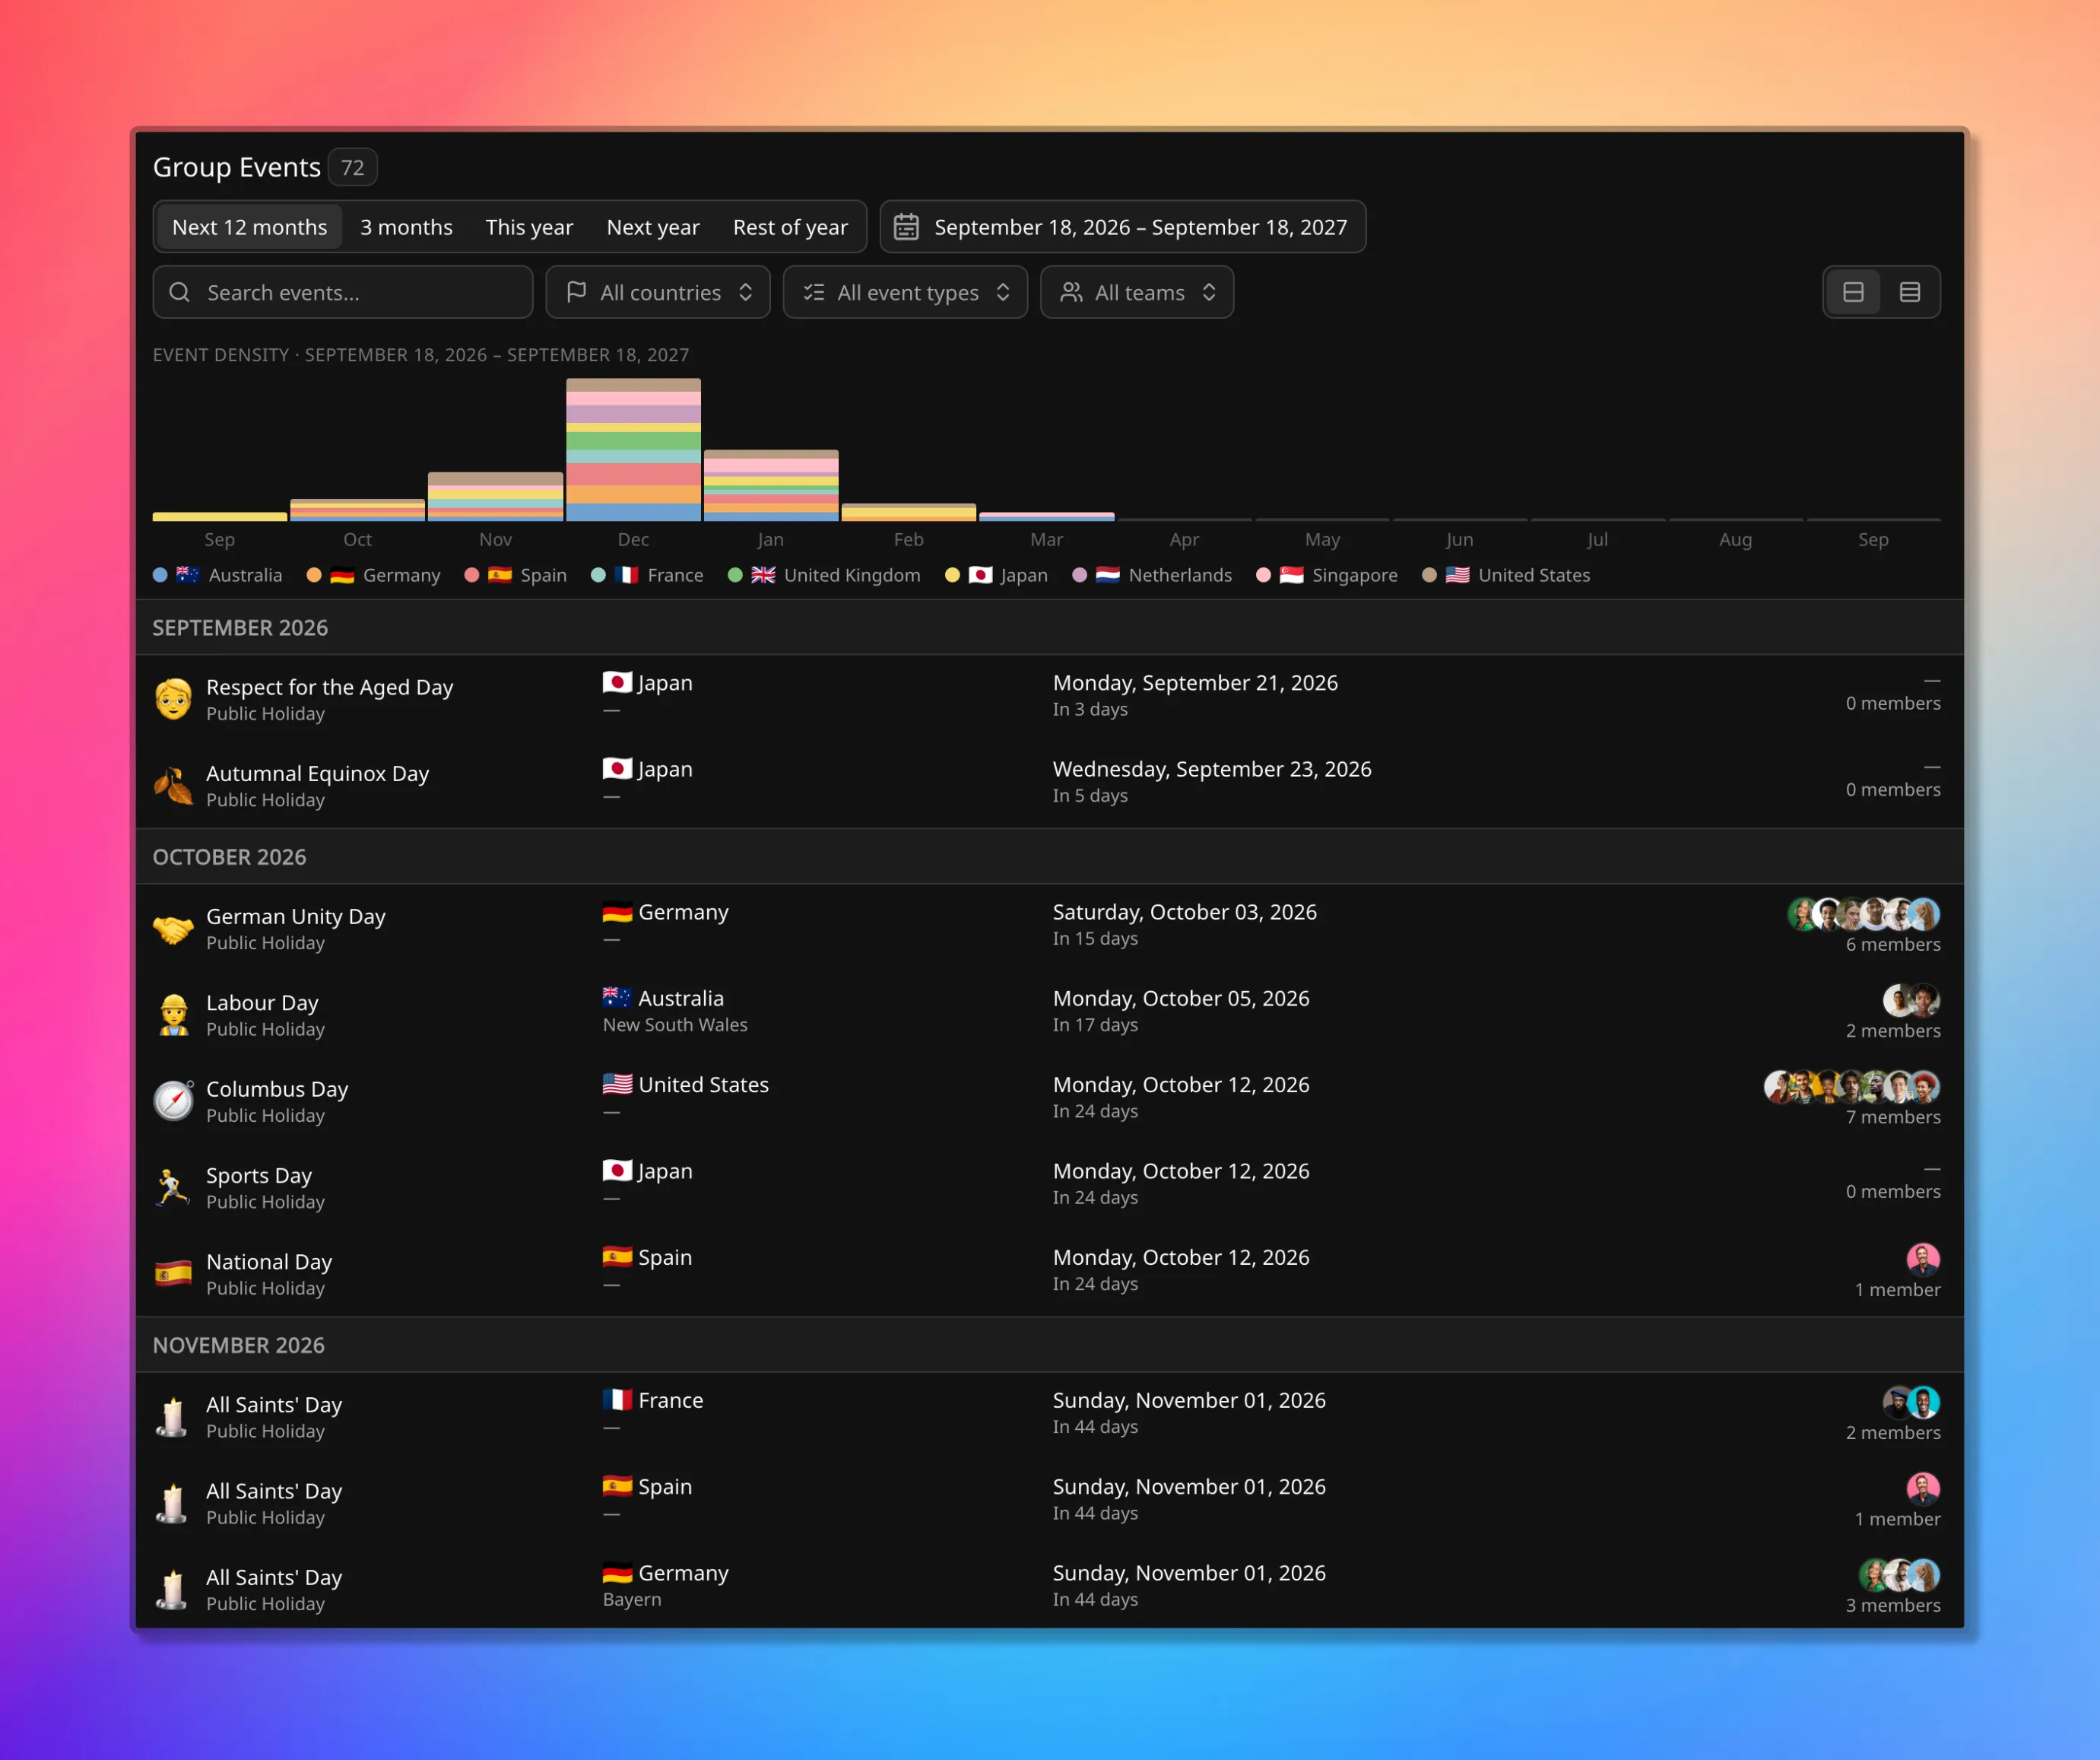This screenshot has height=1760, width=2100.
Task: Toggle Netherlands in the chart legend
Action: click(x=1152, y=575)
